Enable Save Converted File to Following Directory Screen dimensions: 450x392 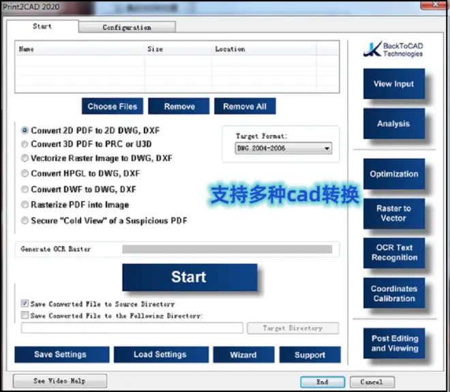click(x=25, y=316)
